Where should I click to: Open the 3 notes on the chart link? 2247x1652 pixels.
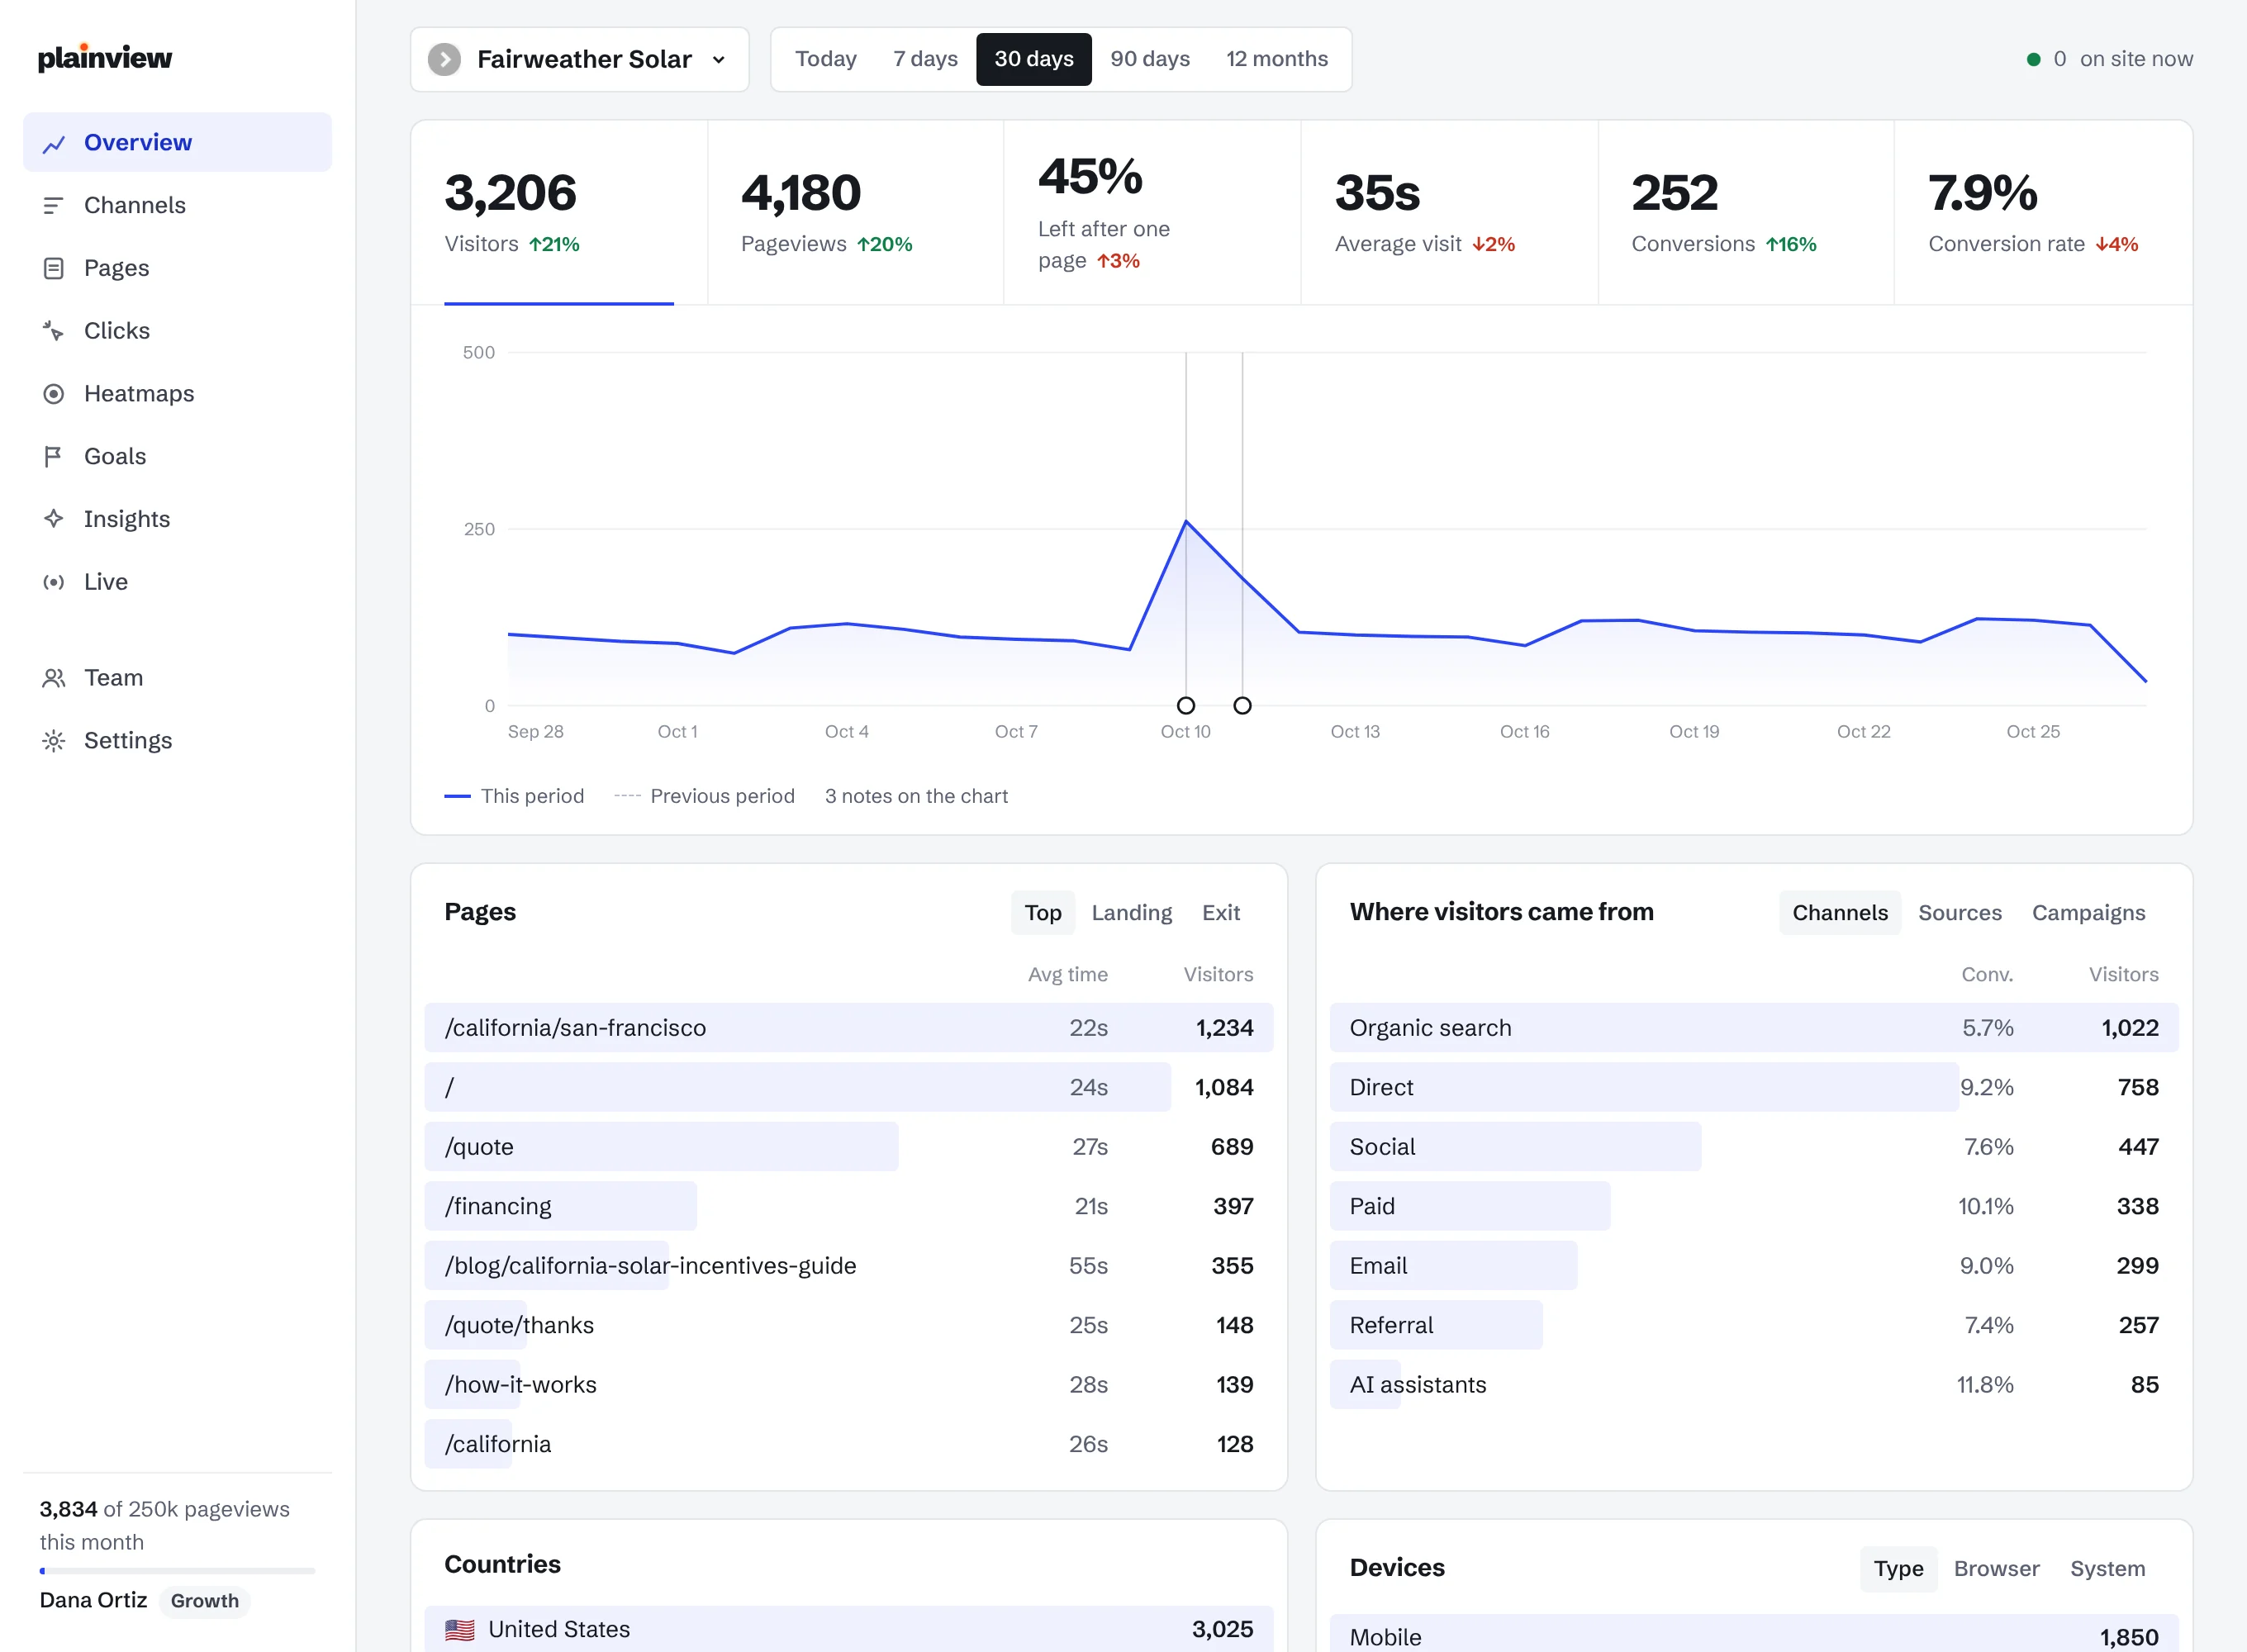(916, 796)
